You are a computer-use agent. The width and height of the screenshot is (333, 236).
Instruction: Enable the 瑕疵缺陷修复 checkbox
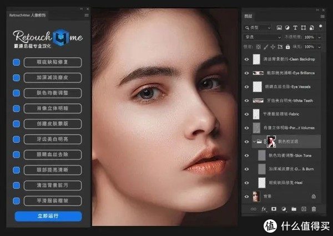(x=16, y=63)
